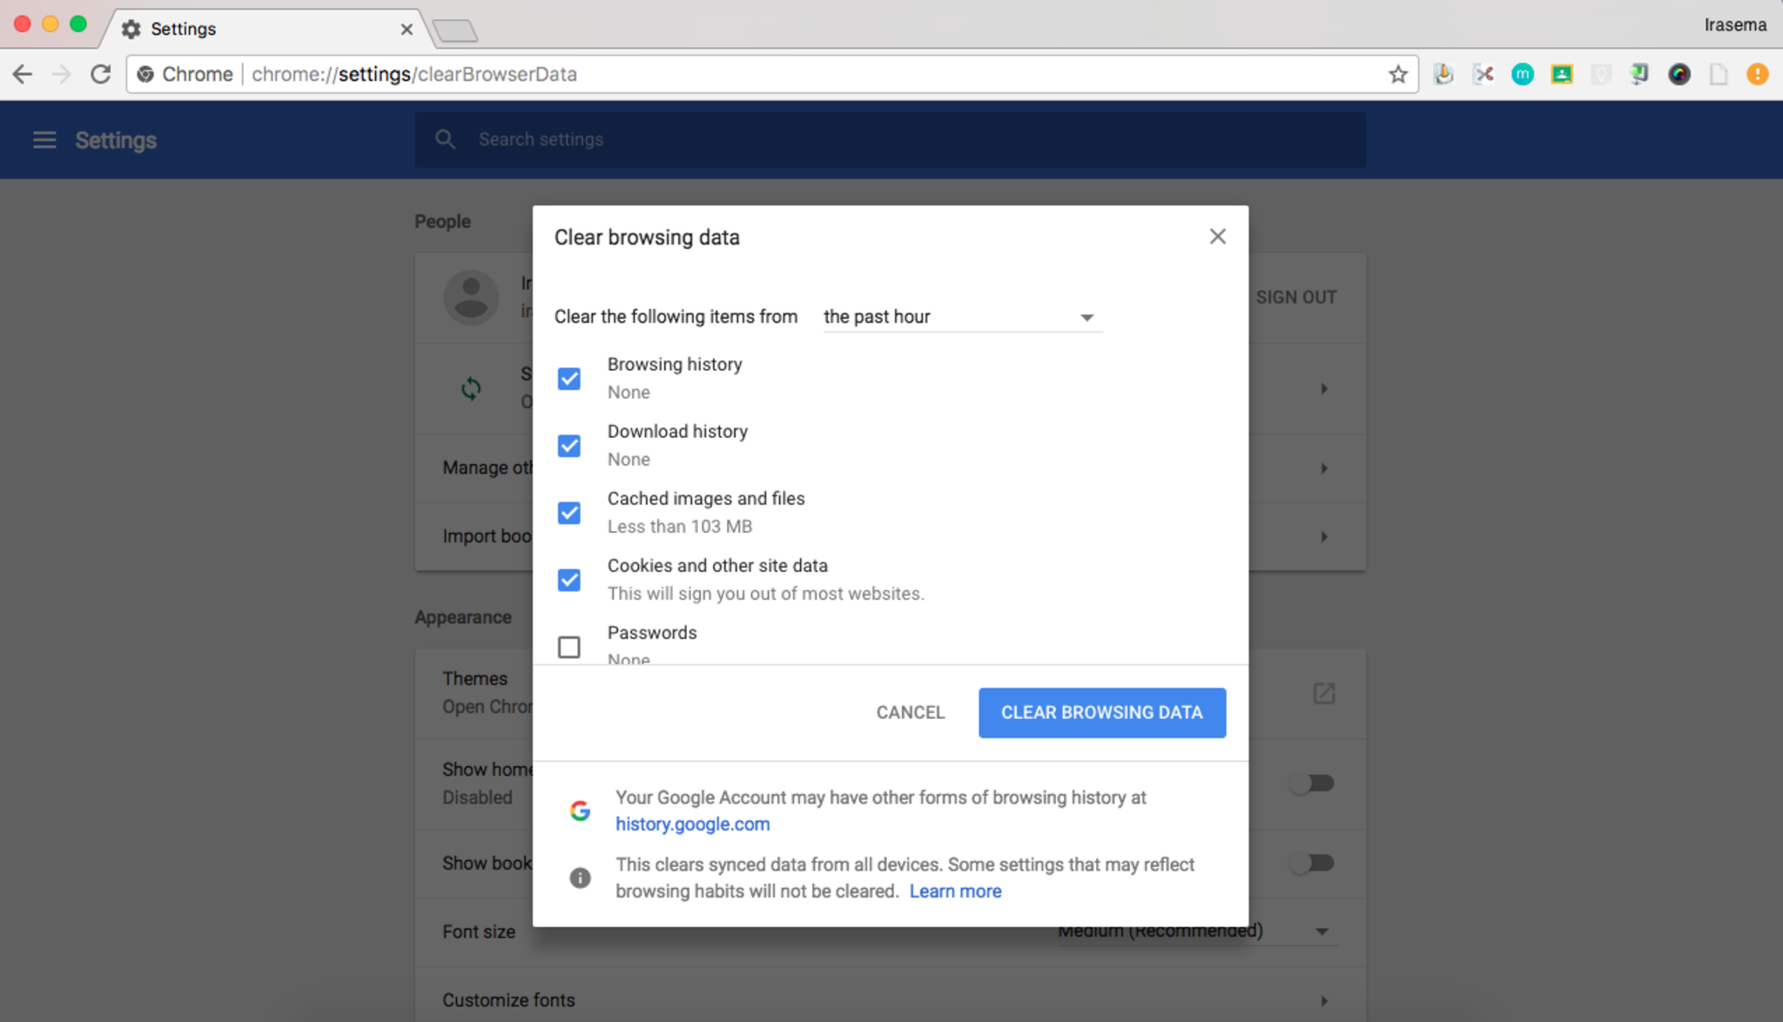Click the CLEAR BROWSING DATA button
1783x1022 pixels.
coord(1101,713)
